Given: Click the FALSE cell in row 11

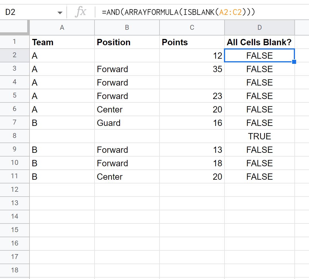Looking at the screenshot, I should coord(259,177).
